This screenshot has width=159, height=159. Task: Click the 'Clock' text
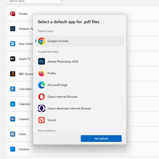[x=23, y=134]
